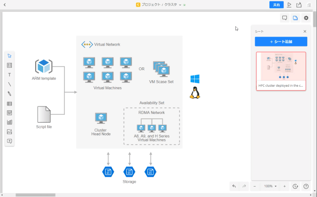Click the horizontal scrollbar thumb
Screen dimensions: 317x197
(36, 195)
